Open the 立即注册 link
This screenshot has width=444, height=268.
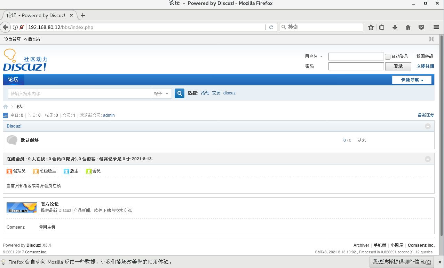coord(425,66)
